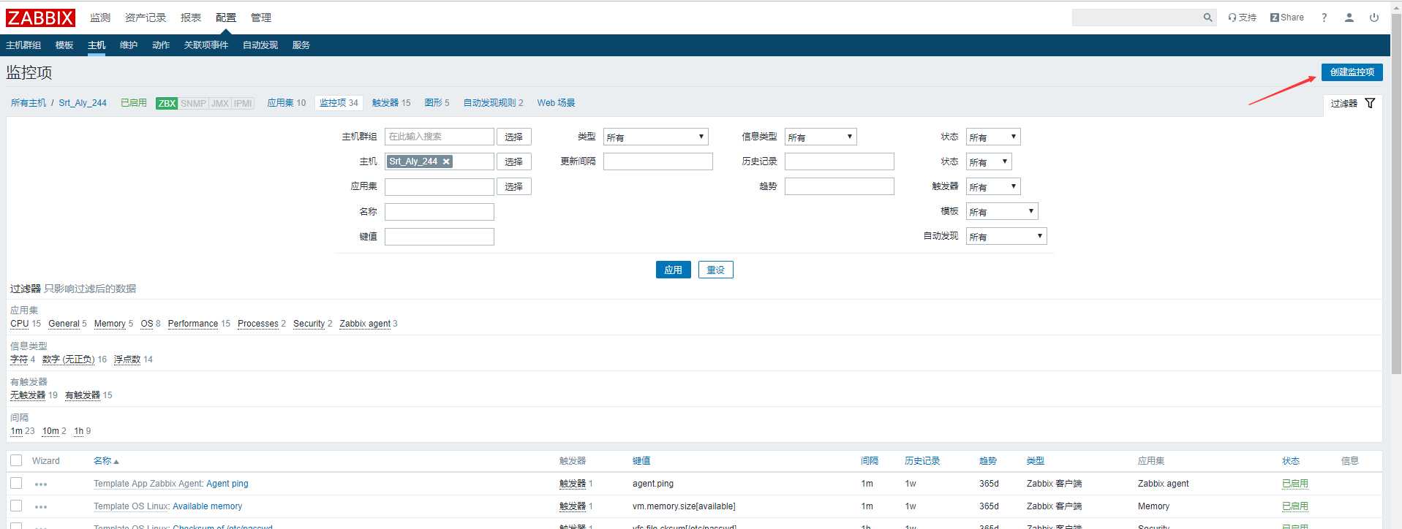Open the 所有主机 breadcrumb link
The width and height of the screenshot is (1402, 529).
(x=29, y=103)
